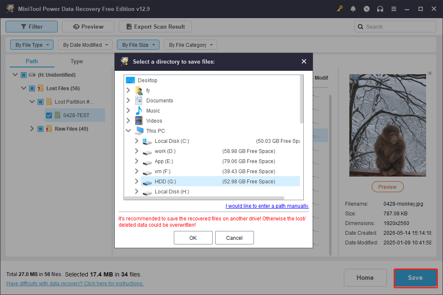Click the directory tree vertical scrollbar
The height and width of the screenshot is (295, 443).
302,99
